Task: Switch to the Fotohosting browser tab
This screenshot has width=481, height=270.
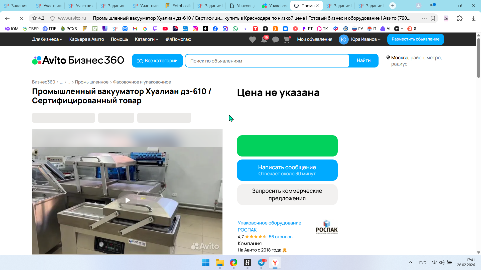Action: coord(177,5)
